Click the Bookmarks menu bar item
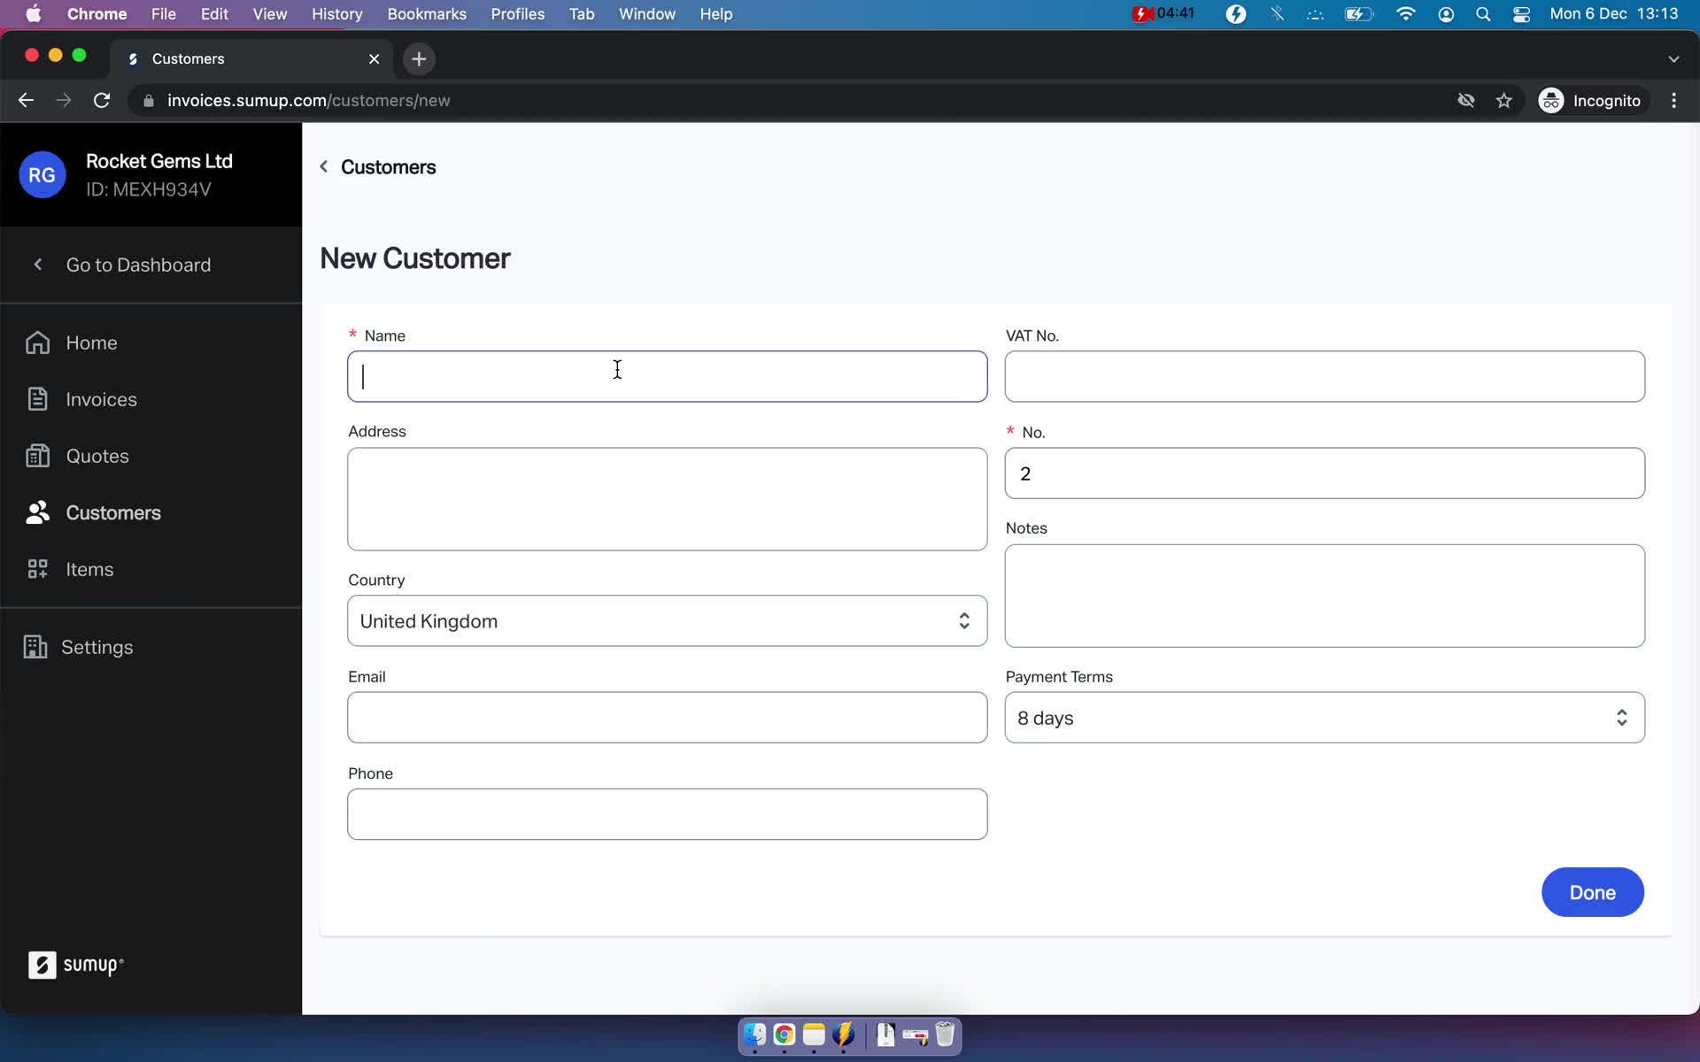 point(427,15)
